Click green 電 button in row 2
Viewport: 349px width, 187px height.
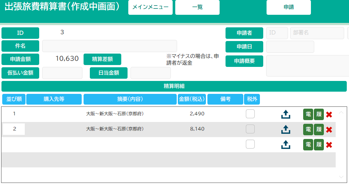click(x=308, y=130)
